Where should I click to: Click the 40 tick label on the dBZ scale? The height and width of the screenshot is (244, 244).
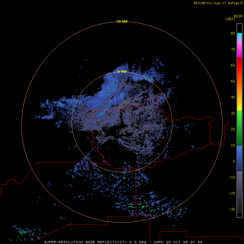tap(233, 97)
